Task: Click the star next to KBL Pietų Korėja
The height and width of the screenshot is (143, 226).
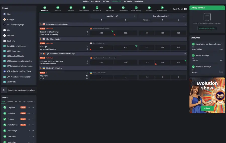Action: (41, 39)
